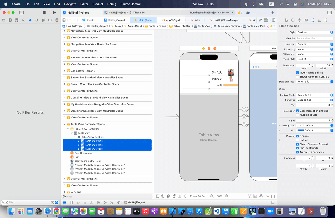Image resolution: width=335 pixels, height=218 pixels.
Task: Open the Focus Style dropdown
Action: (315, 59)
